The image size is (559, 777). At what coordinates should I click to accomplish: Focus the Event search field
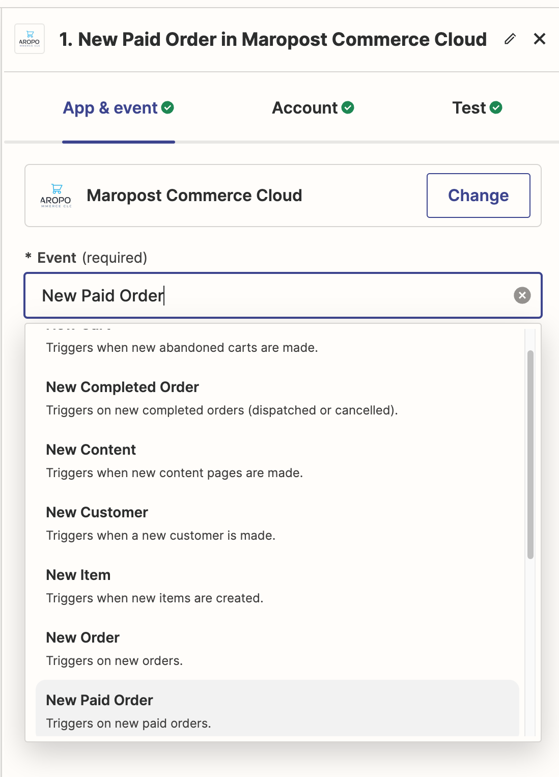click(283, 295)
